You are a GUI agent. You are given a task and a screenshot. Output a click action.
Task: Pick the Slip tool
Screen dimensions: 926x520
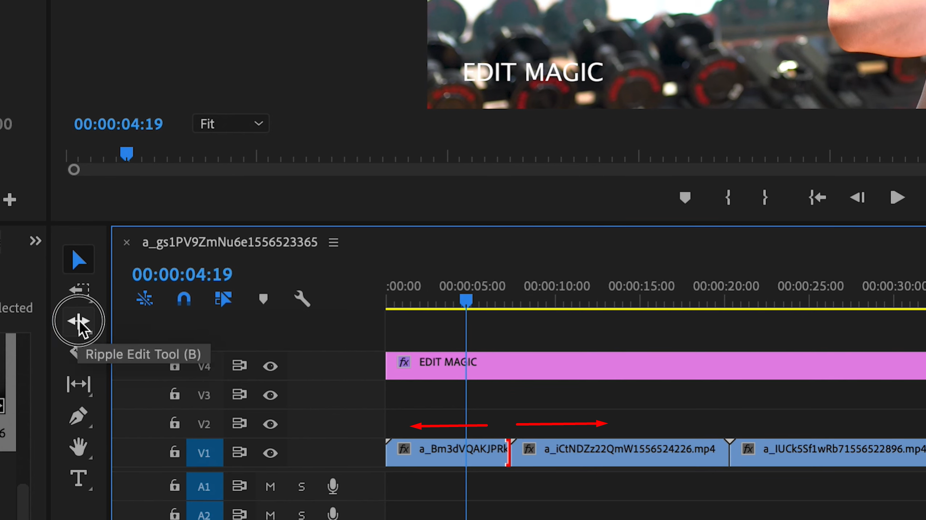click(78, 384)
